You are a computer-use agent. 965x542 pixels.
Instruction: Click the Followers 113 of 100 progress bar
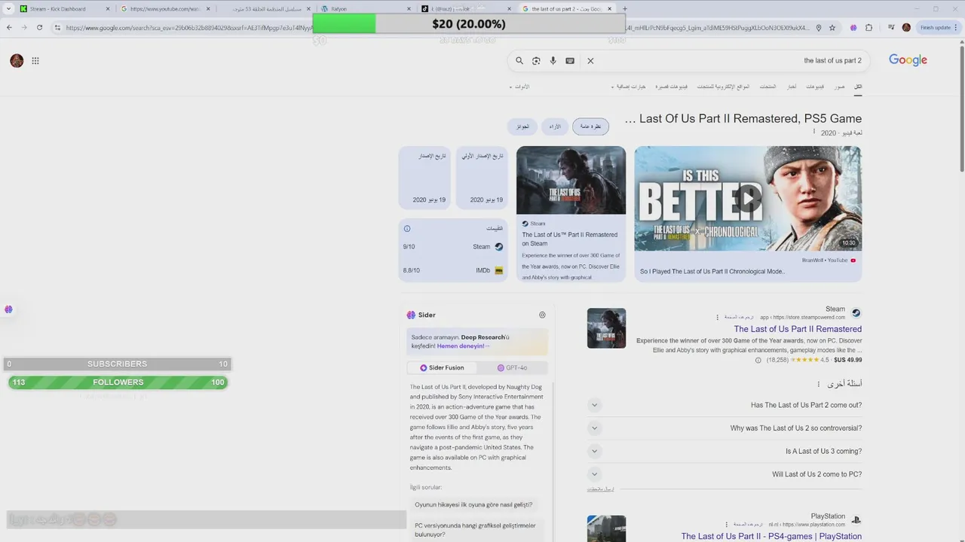pyautogui.click(x=118, y=382)
